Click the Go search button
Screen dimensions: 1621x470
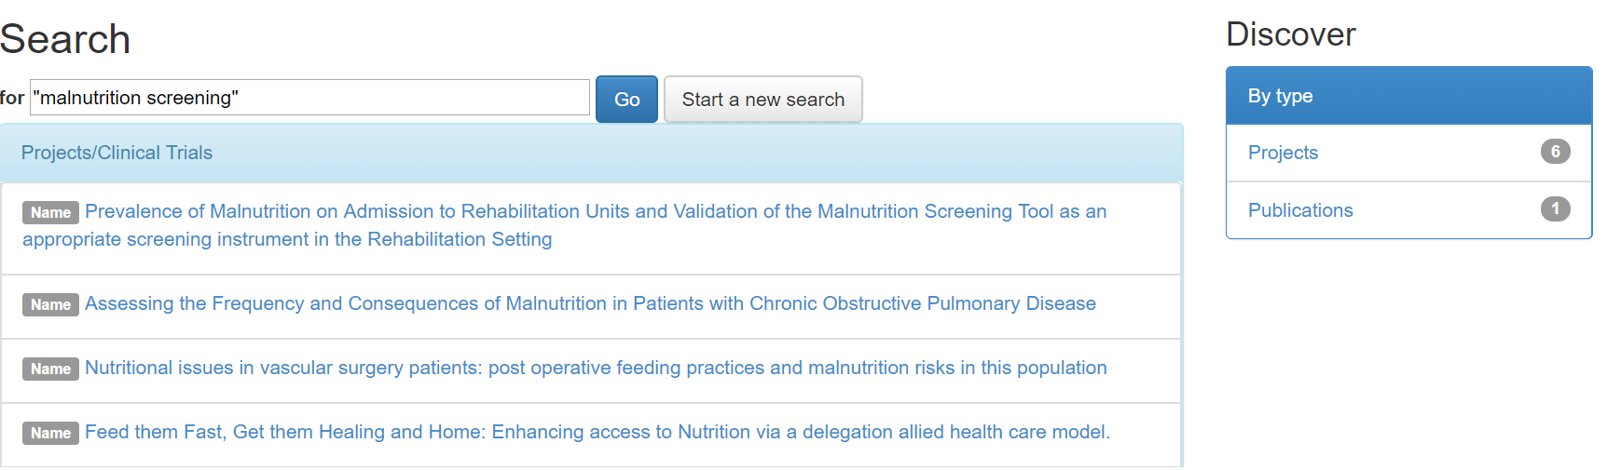(x=626, y=99)
